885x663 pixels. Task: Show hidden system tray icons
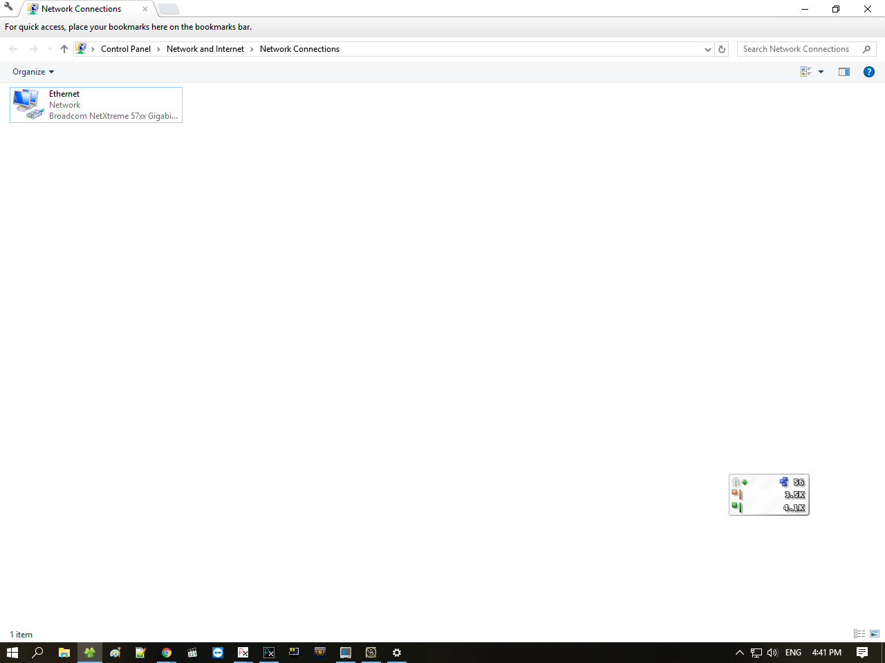tap(739, 653)
